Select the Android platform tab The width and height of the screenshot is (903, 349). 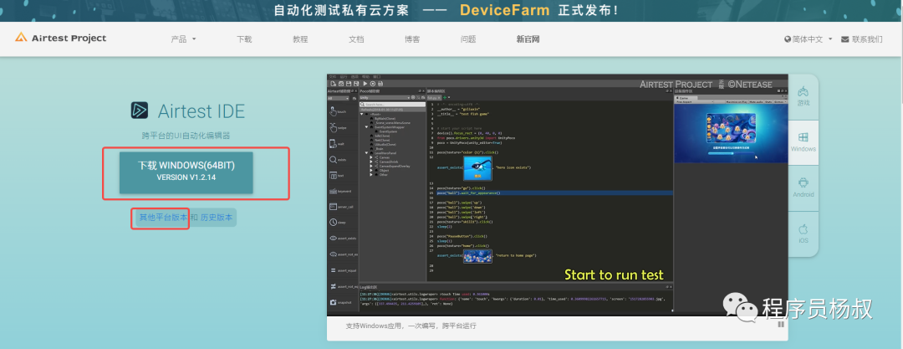point(803,188)
